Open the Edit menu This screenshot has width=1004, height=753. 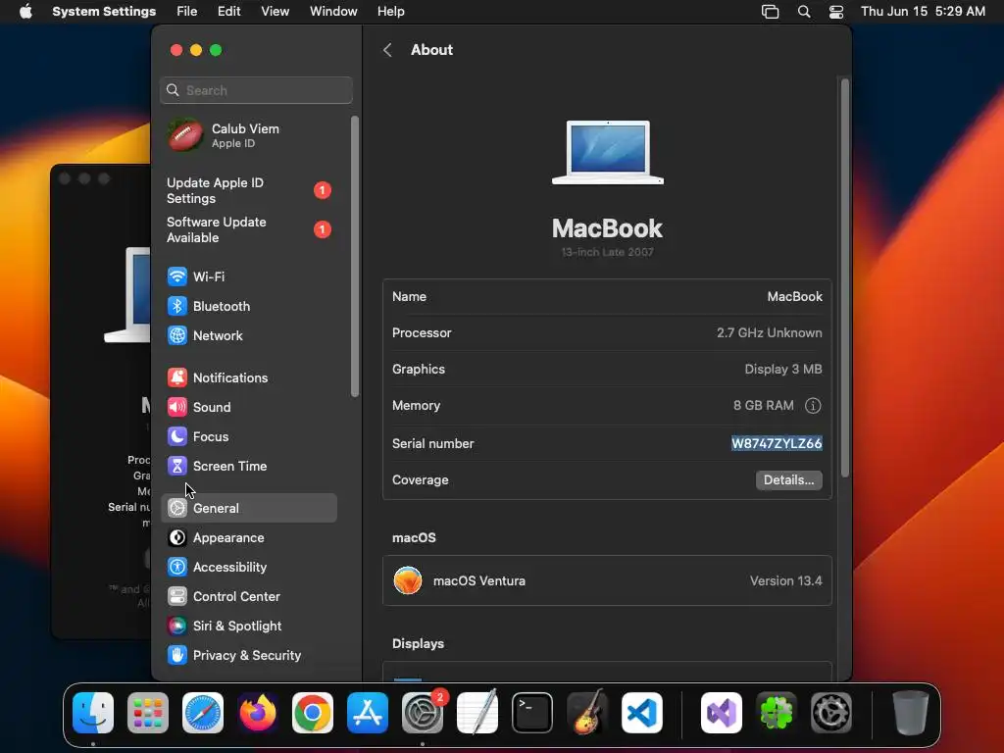(x=228, y=12)
